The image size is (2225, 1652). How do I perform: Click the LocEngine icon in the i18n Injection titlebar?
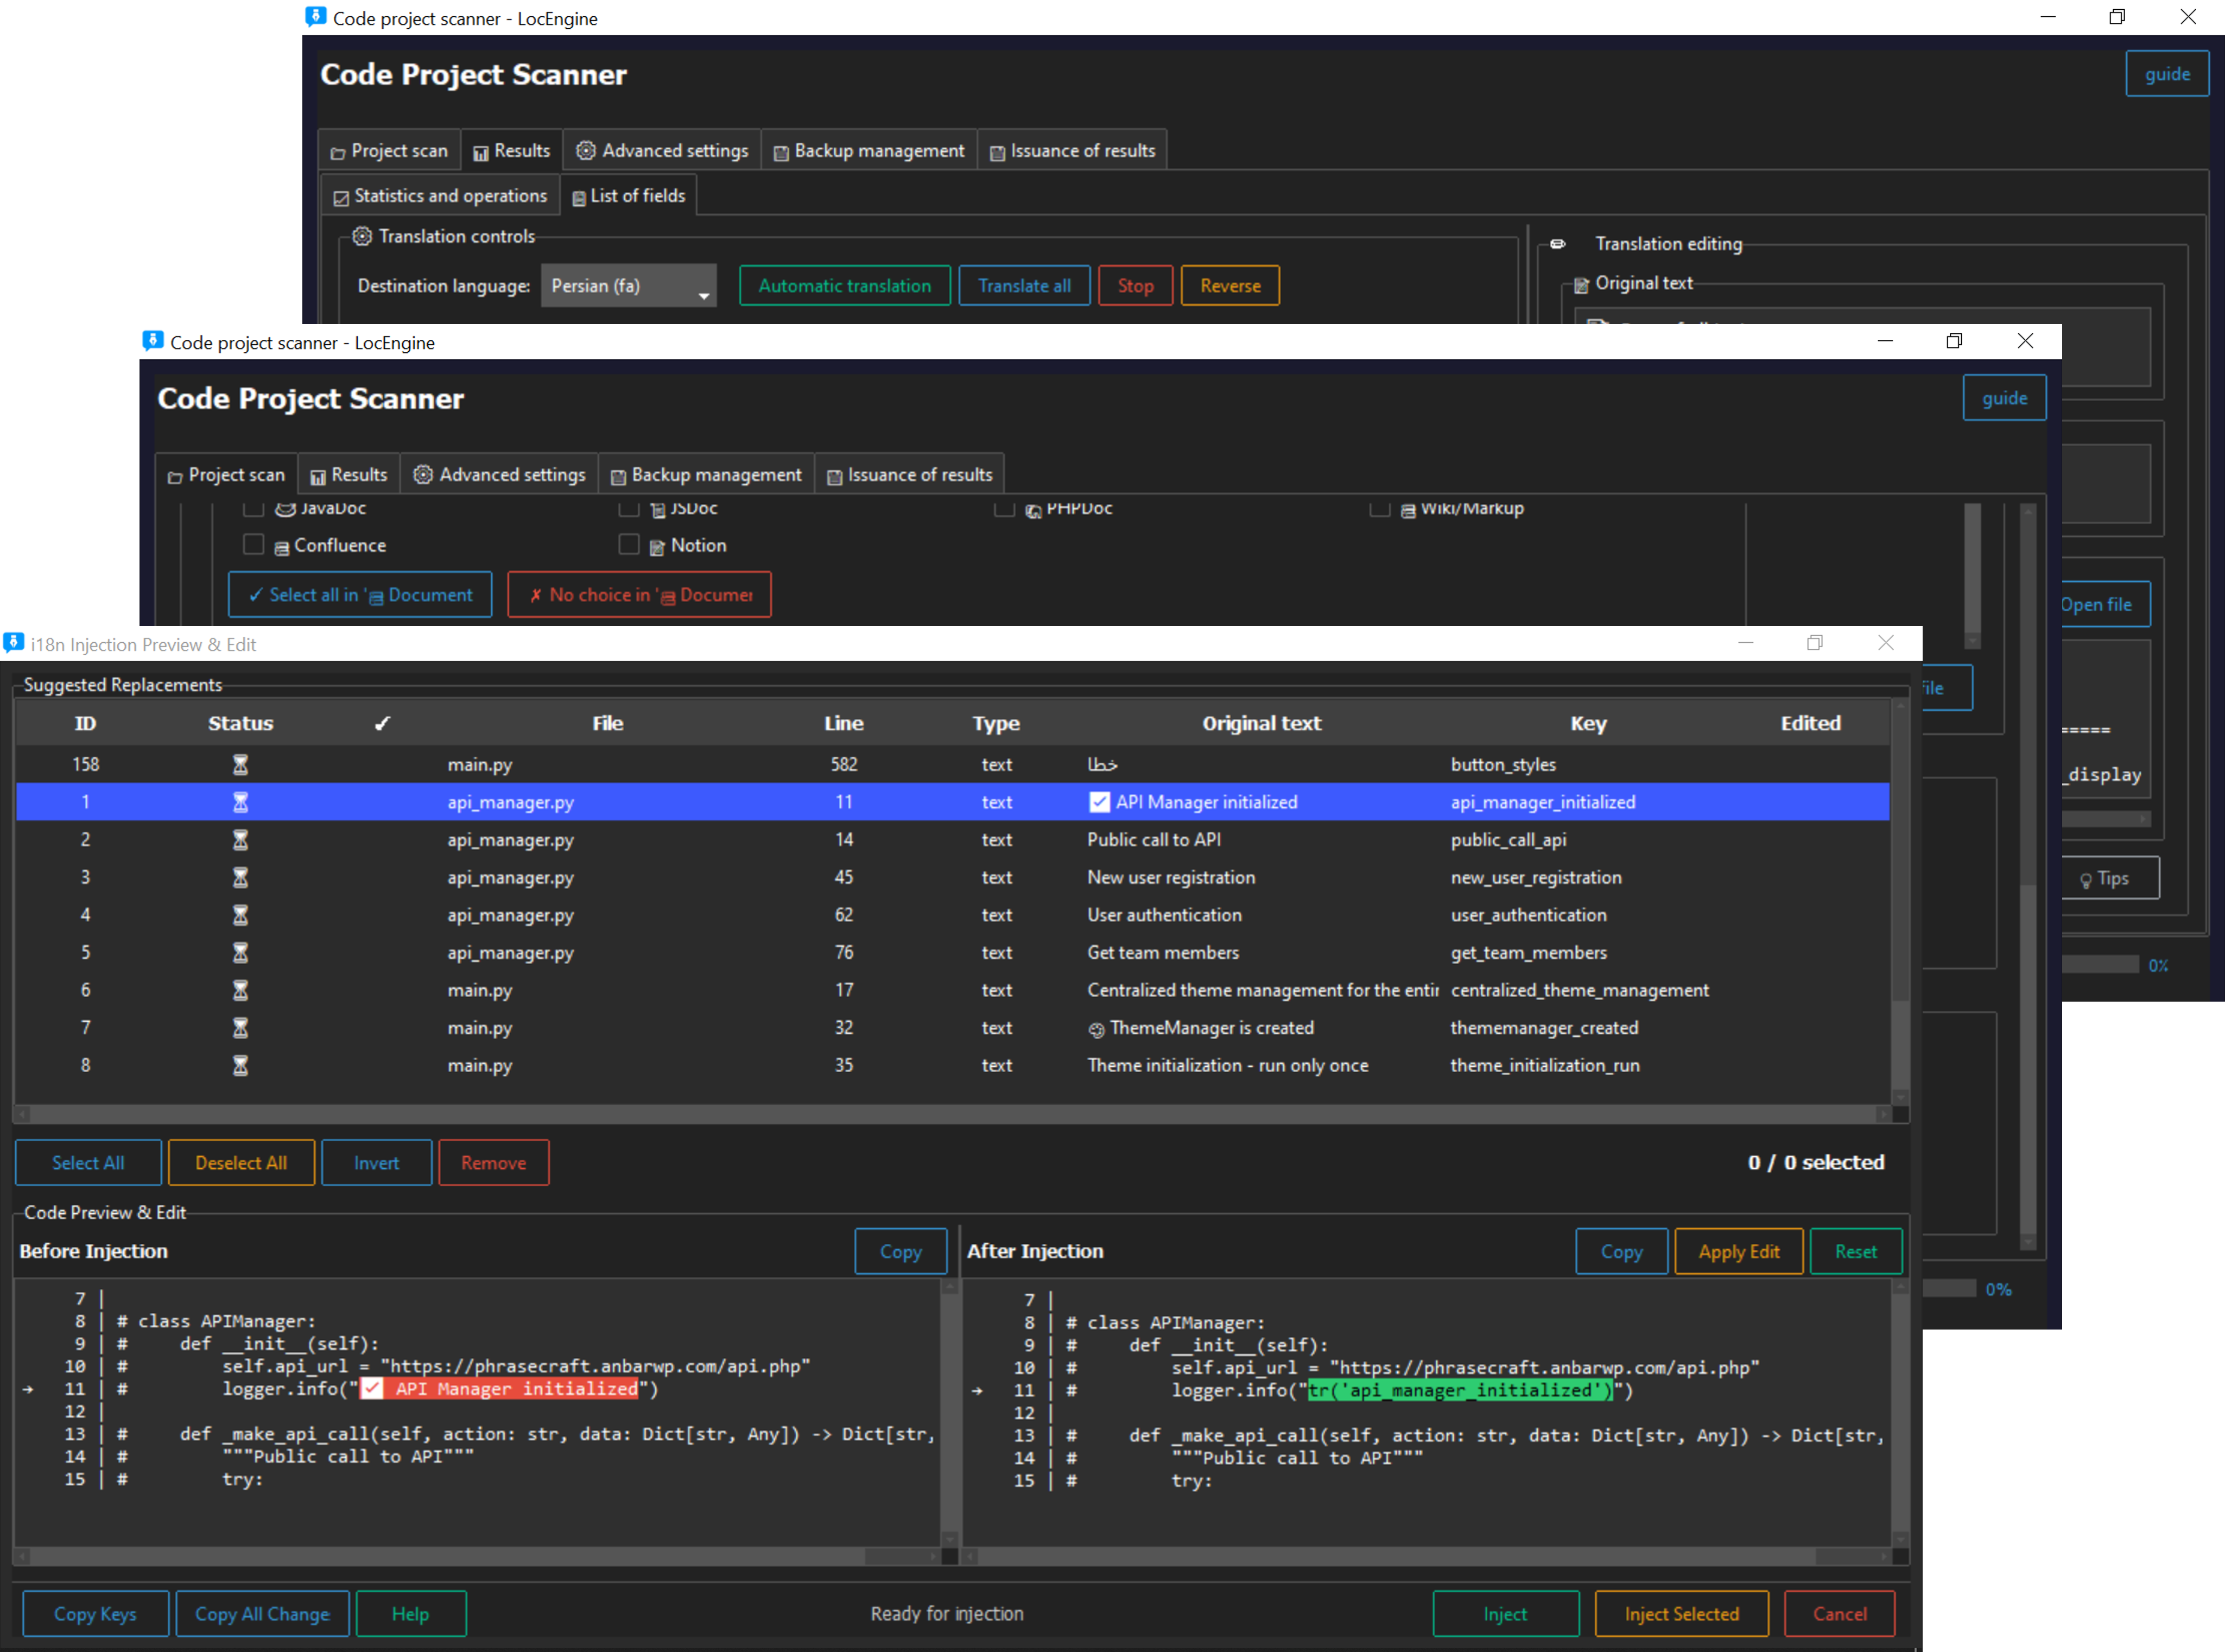[x=14, y=643]
